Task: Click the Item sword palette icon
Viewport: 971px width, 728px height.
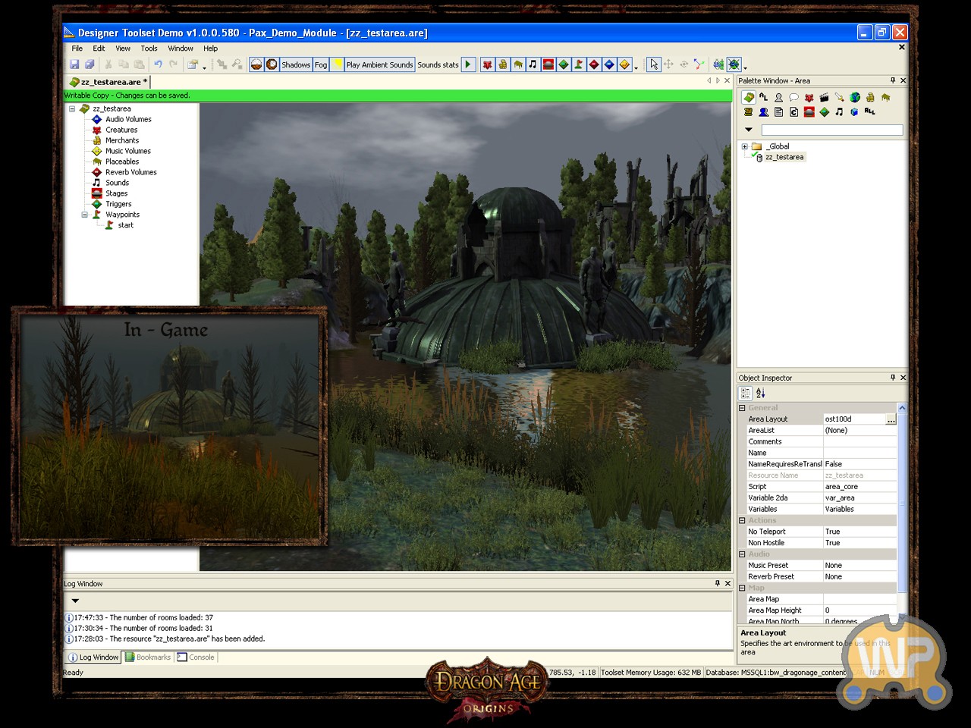Action: coord(839,97)
